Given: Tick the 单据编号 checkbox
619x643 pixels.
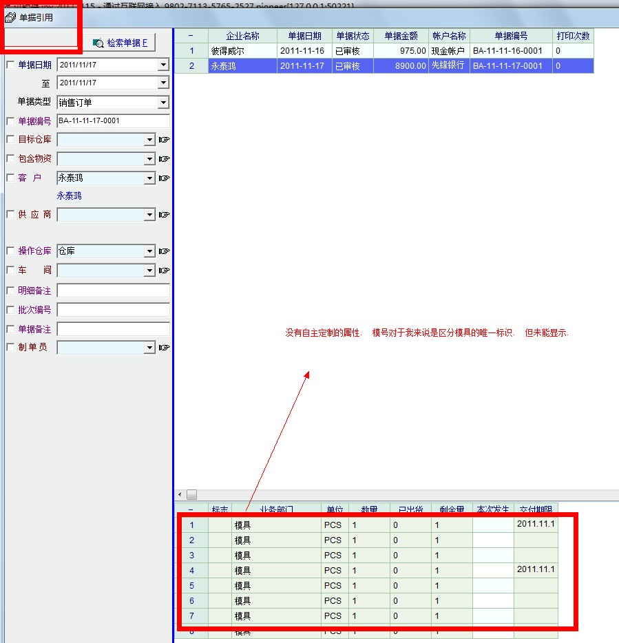Looking at the screenshot, I should coord(10,121).
